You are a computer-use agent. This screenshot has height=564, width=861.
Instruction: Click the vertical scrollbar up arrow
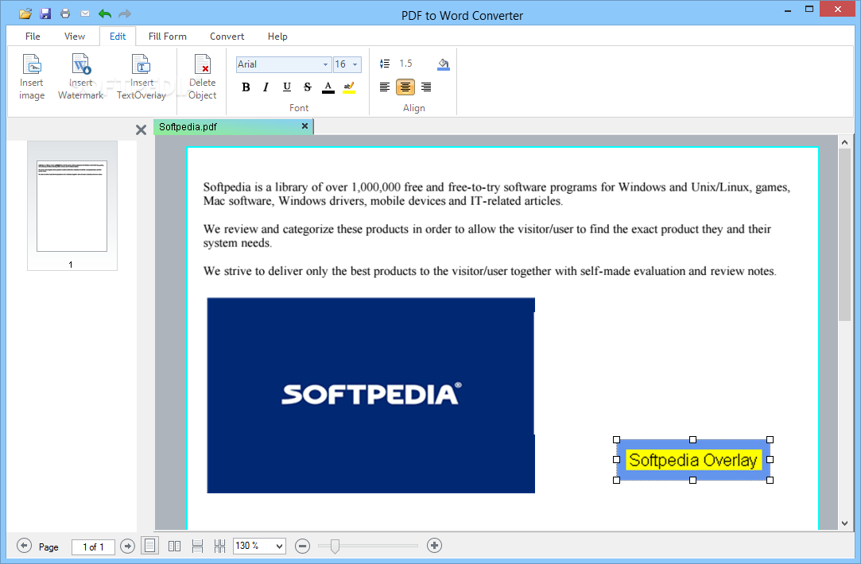pyautogui.click(x=844, y=142)
